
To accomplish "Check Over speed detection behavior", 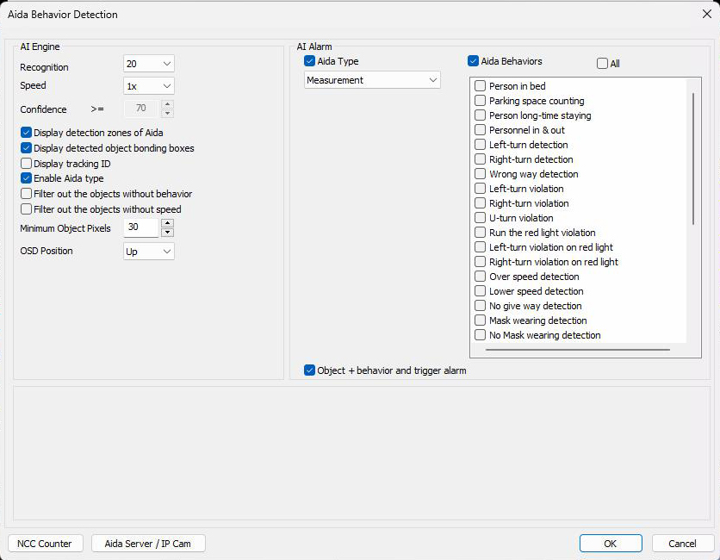I will [480, 277].
